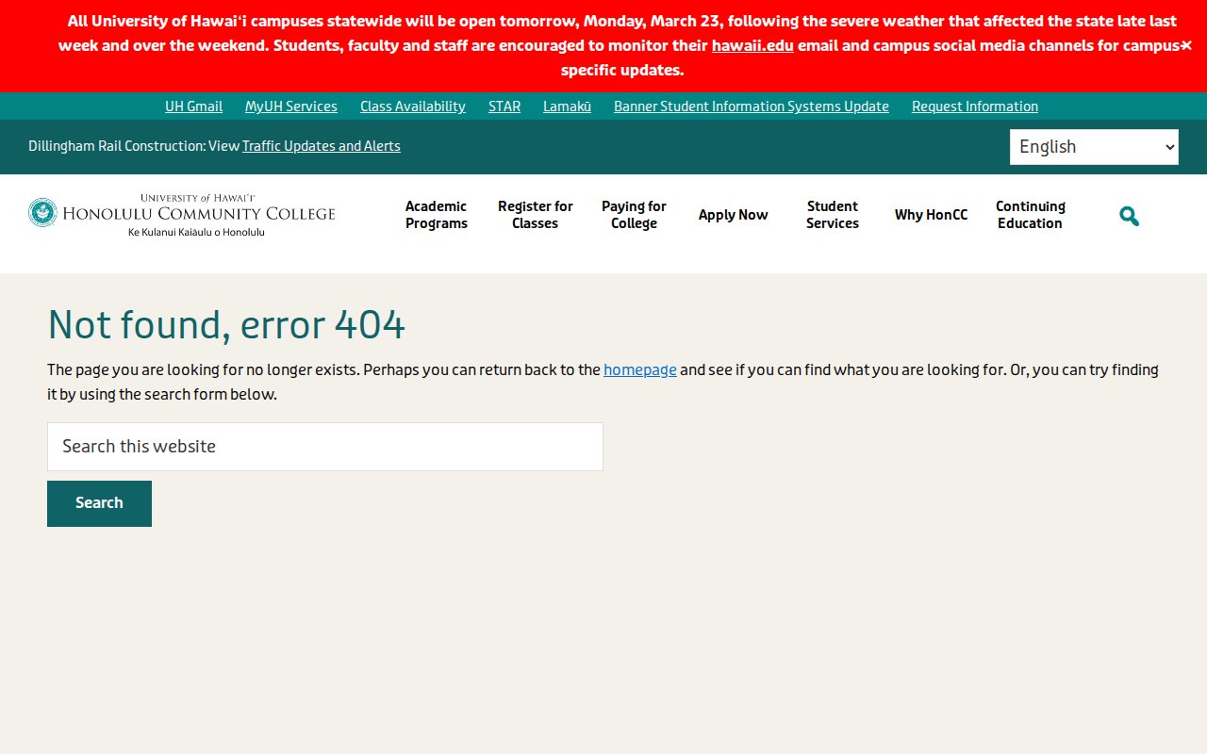1207x754 pixels.
Task: Open the Student Services menu
Action: point(832,215)
